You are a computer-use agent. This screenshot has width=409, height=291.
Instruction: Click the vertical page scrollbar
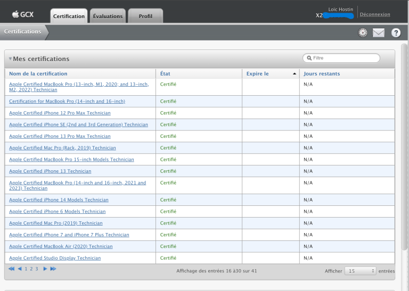[x=404, y=147]
